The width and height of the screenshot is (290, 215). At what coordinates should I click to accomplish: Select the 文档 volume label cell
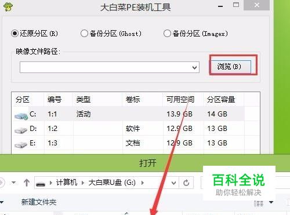(133, 143)
